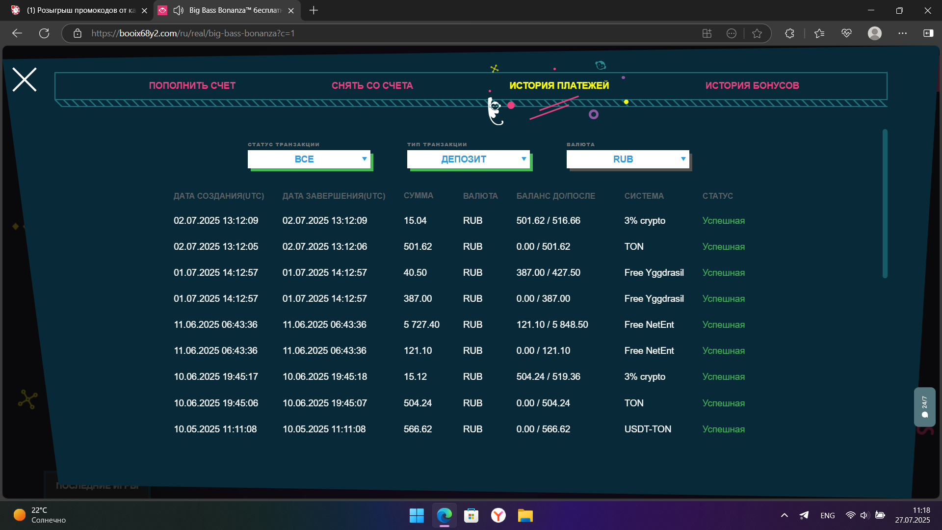Open browser extensions puzzle icon
The height and width of the screenshot is (530, 942).
pyautogui.click(x=789, y=33)
